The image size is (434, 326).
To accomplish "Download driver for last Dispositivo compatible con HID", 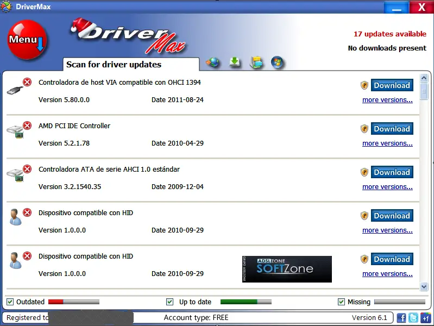I will [392, 259].
